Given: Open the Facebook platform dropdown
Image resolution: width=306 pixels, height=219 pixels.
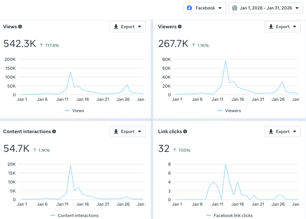Looking at the screenshot, I should point(205,8).
